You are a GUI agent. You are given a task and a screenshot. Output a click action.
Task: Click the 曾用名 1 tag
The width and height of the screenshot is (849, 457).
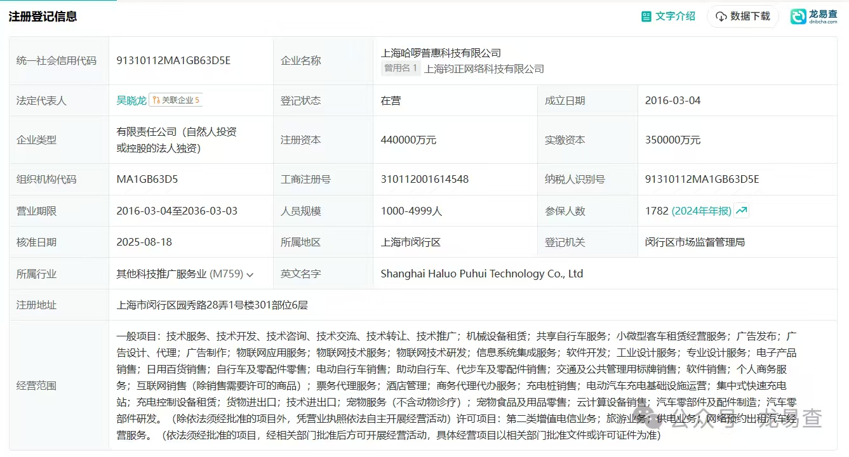click(x=401, y=69)
